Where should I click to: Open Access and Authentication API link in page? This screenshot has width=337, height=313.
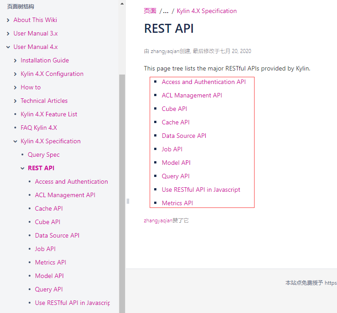(204, 82)
